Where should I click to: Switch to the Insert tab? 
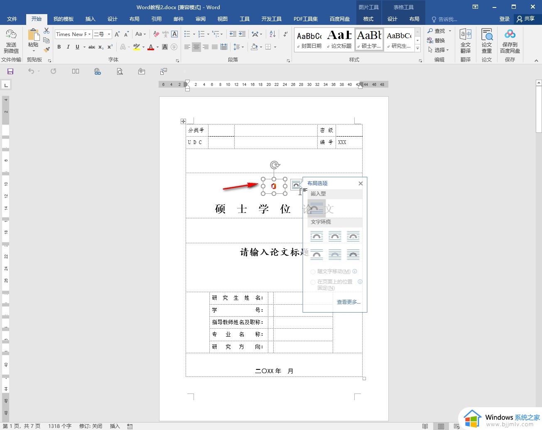[90, 19]
